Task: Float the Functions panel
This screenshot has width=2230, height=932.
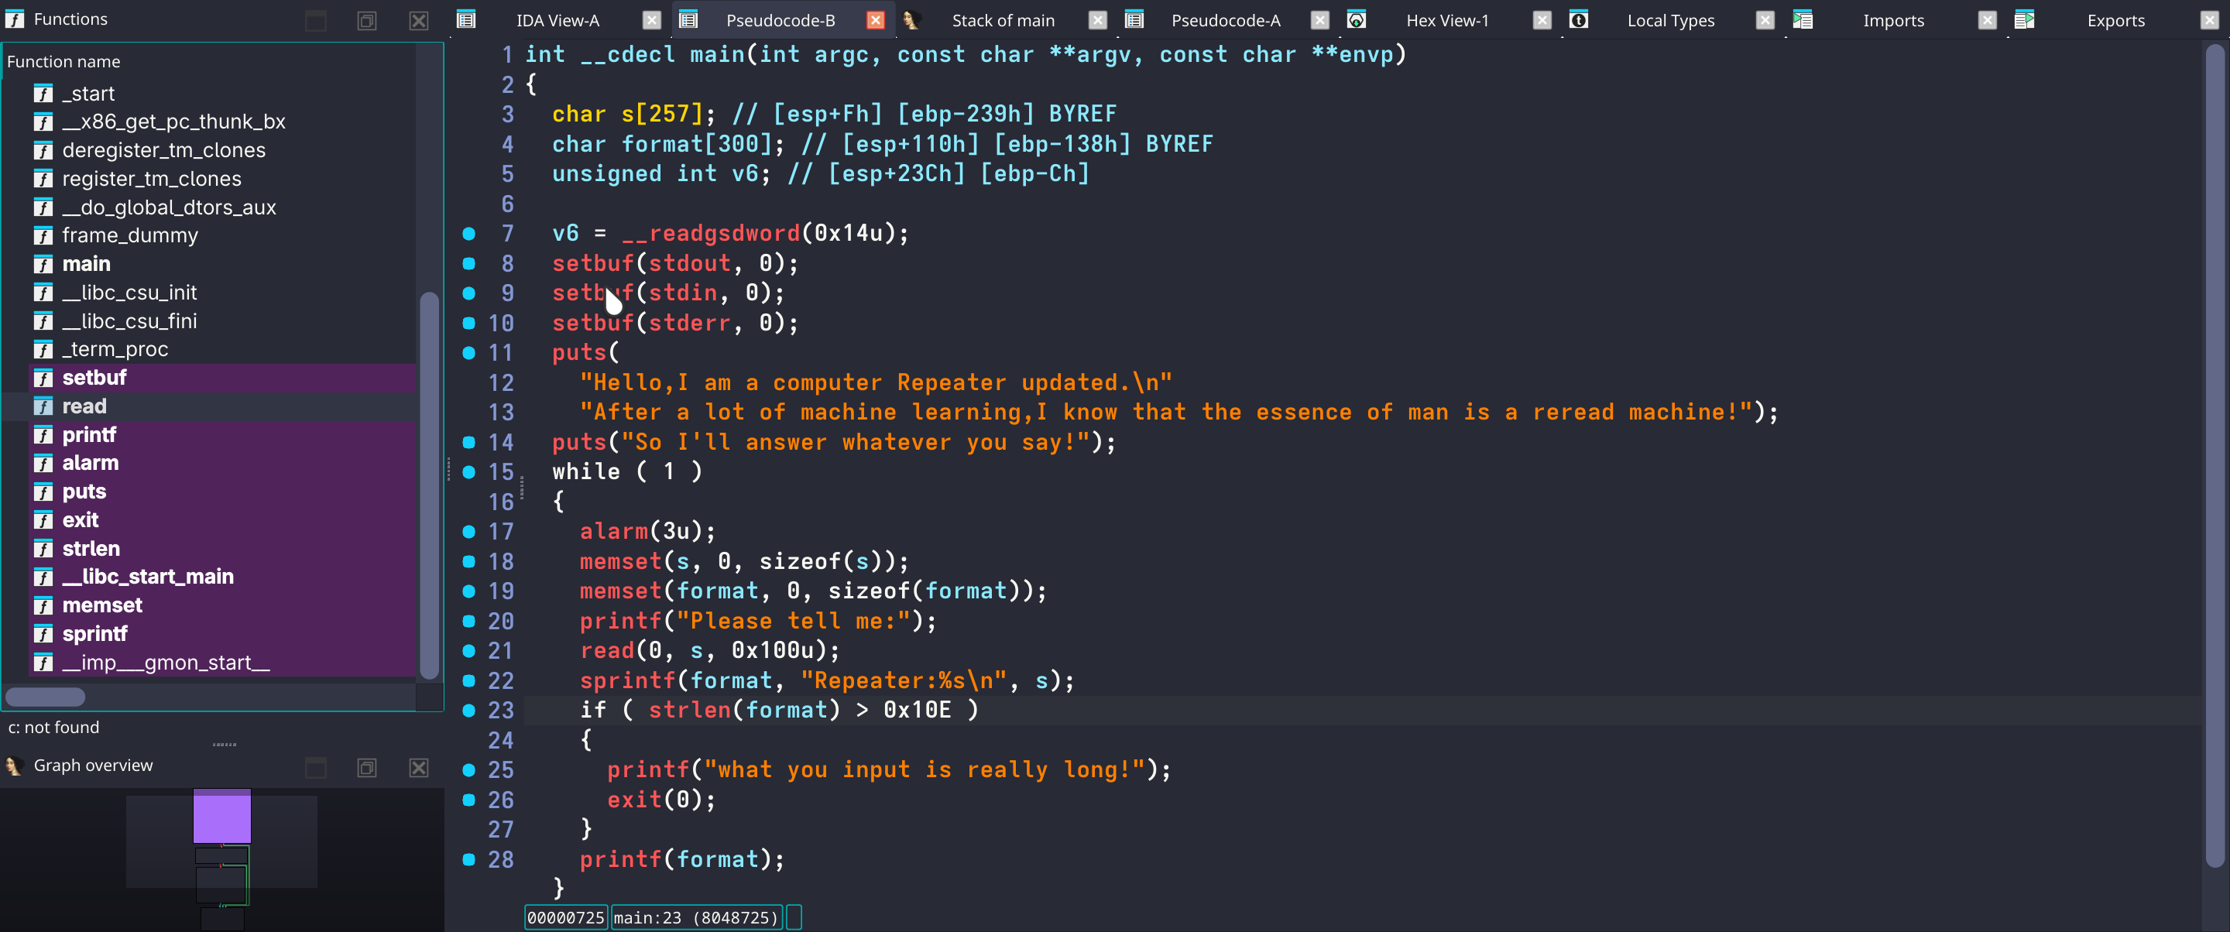Action: [x=367, y=20]
